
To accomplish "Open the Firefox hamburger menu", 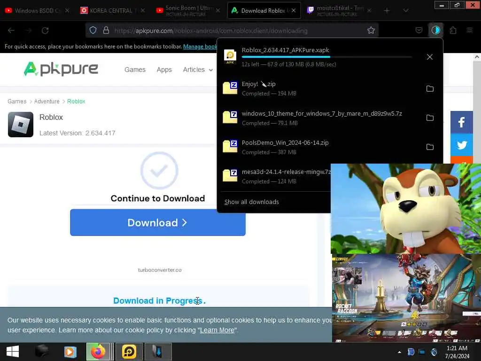I will tap(469, 30).
